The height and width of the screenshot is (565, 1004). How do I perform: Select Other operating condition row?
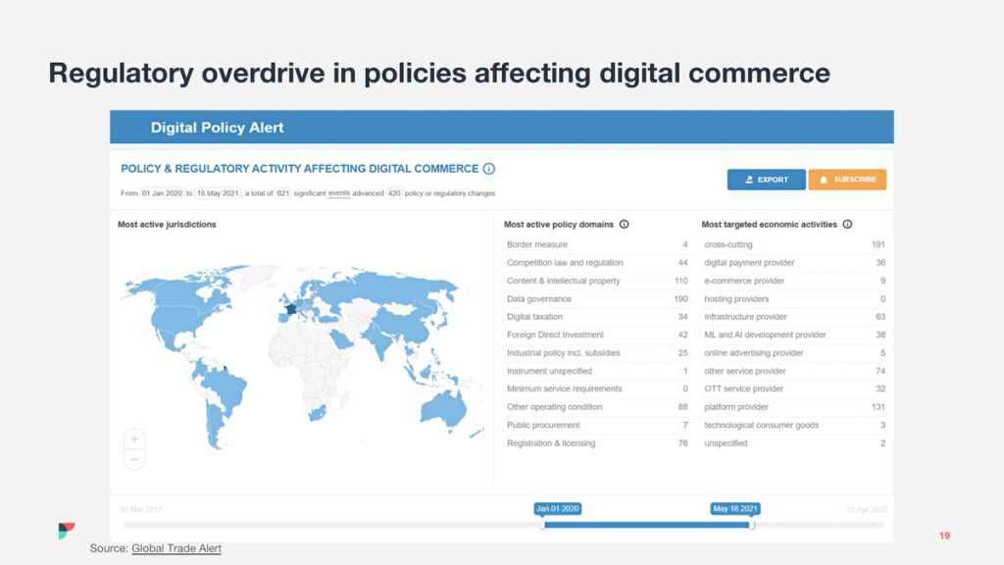597,407
